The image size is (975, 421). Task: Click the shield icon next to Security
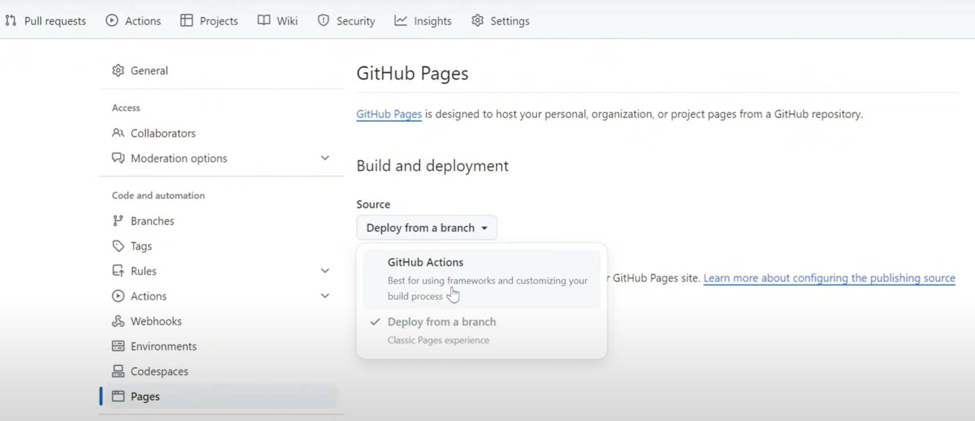click(324, 20)
